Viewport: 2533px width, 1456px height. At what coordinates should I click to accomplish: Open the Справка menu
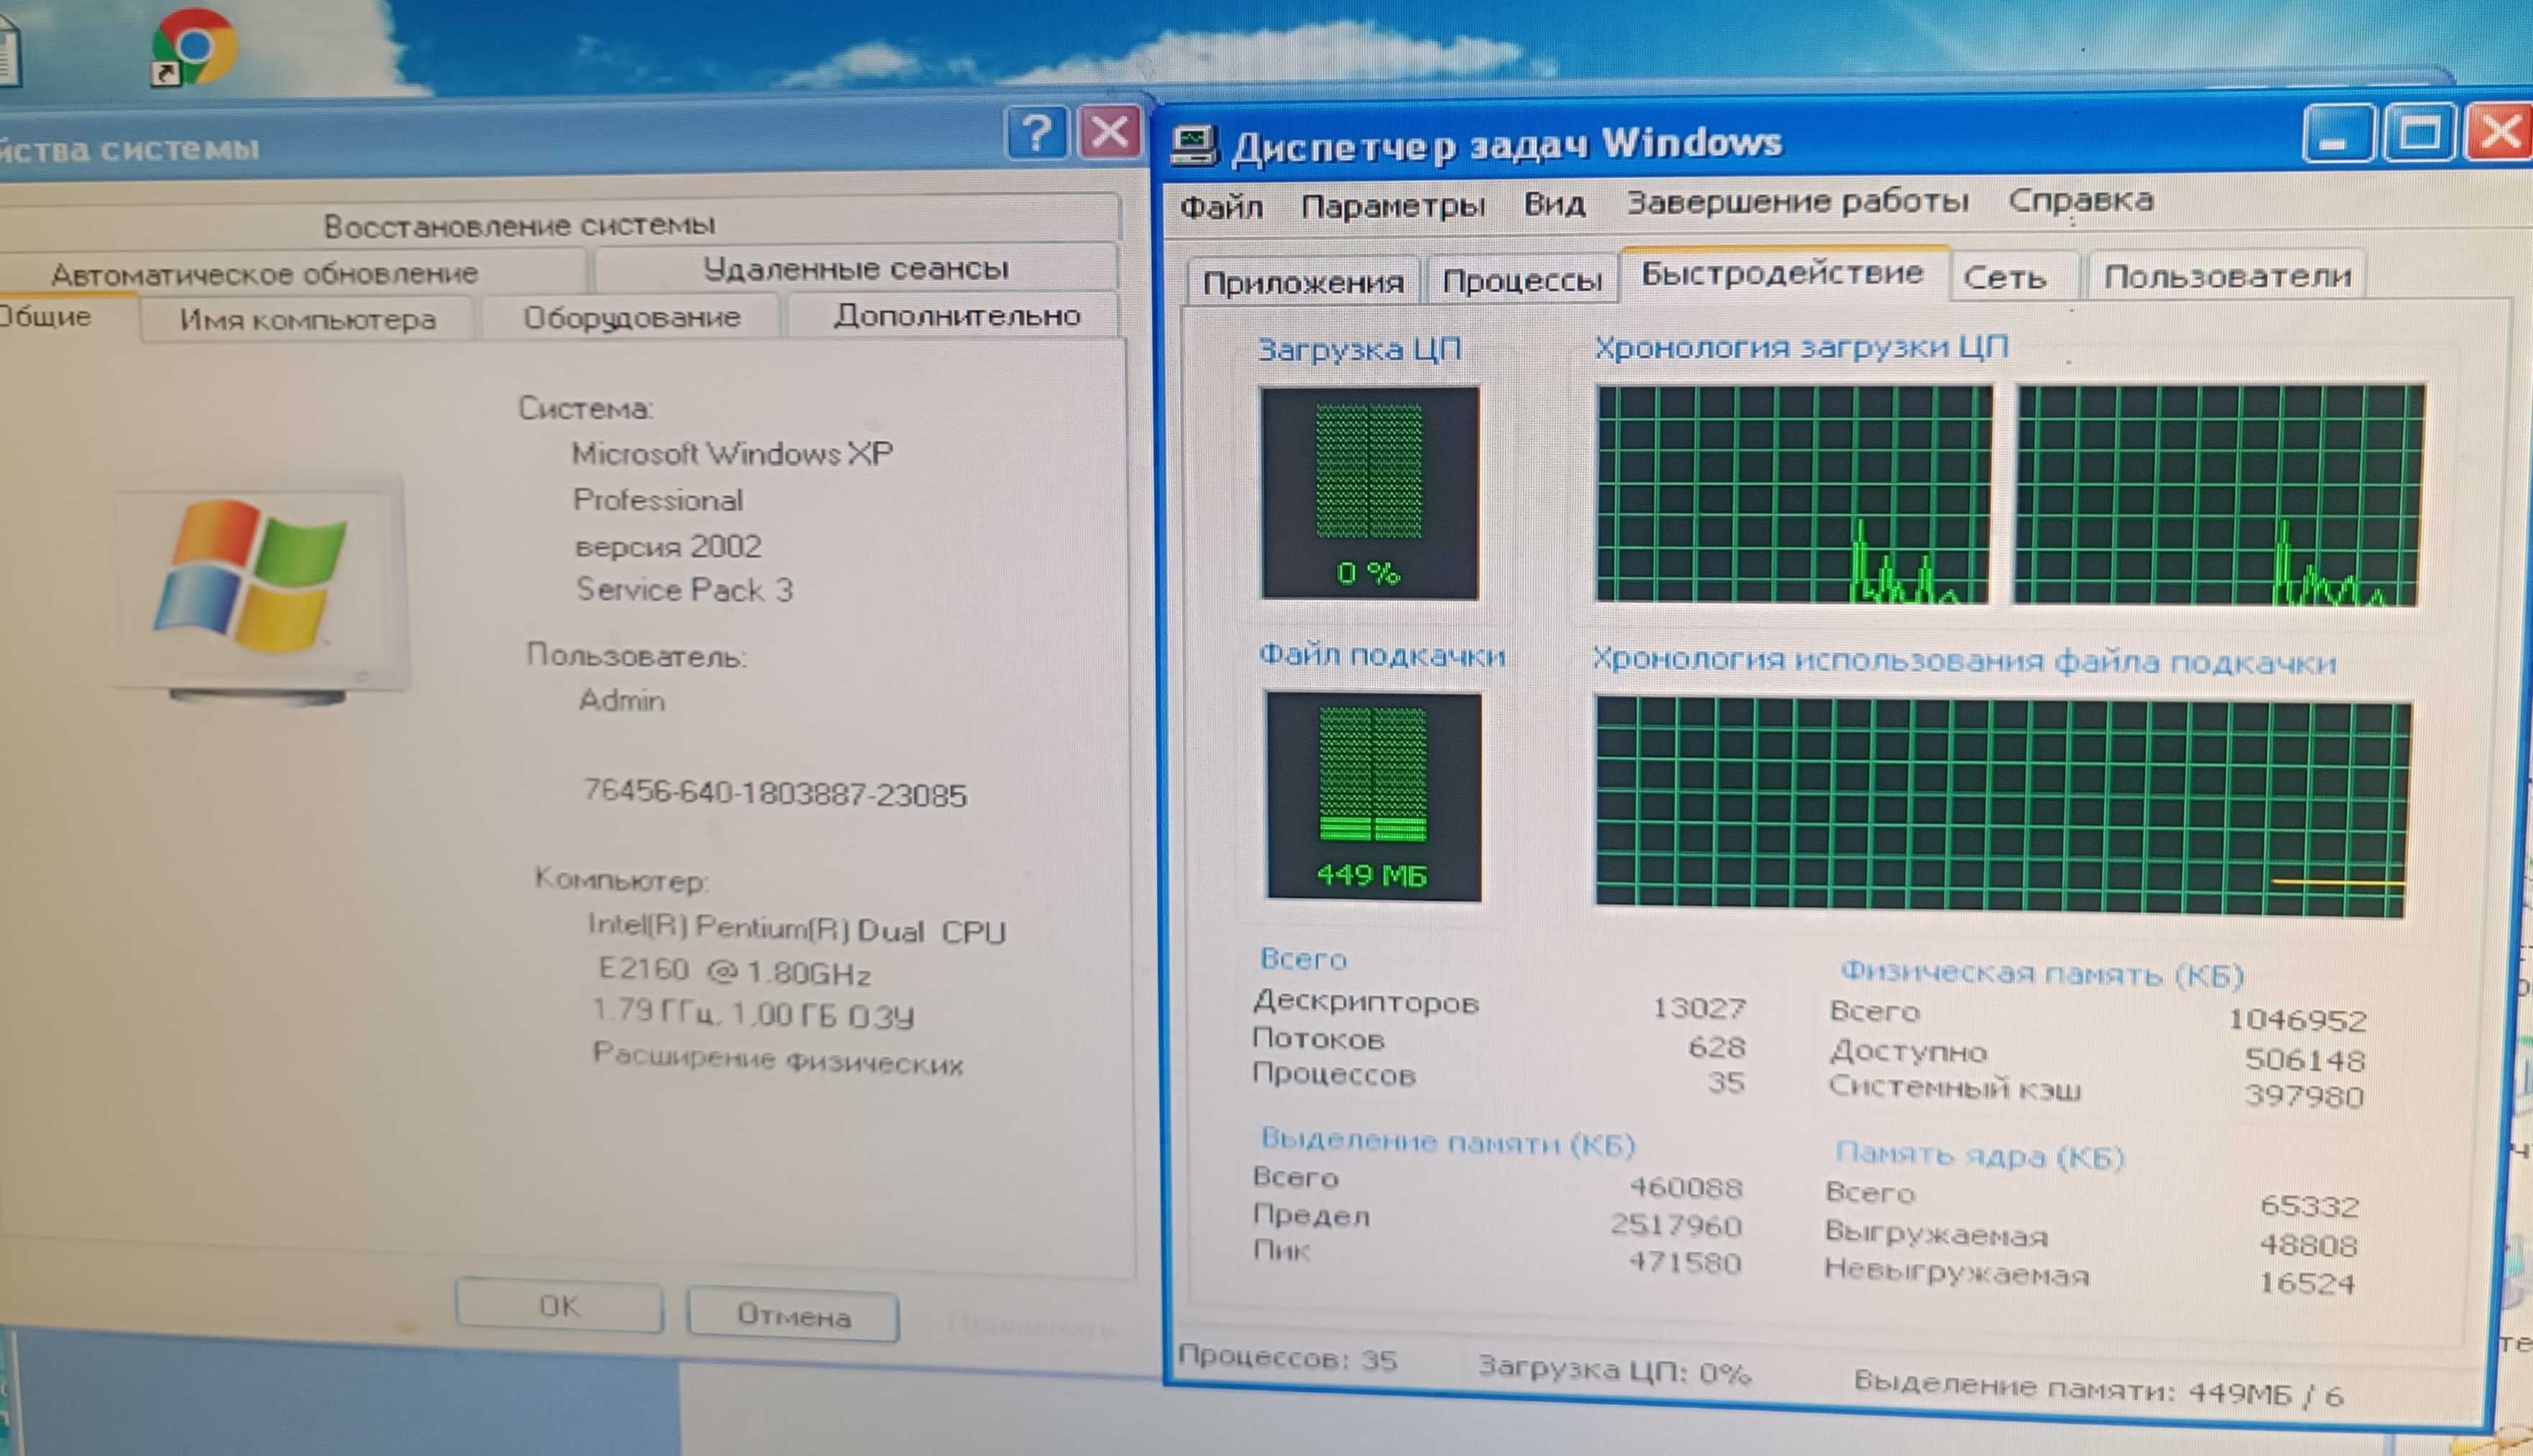(2081, 200)
